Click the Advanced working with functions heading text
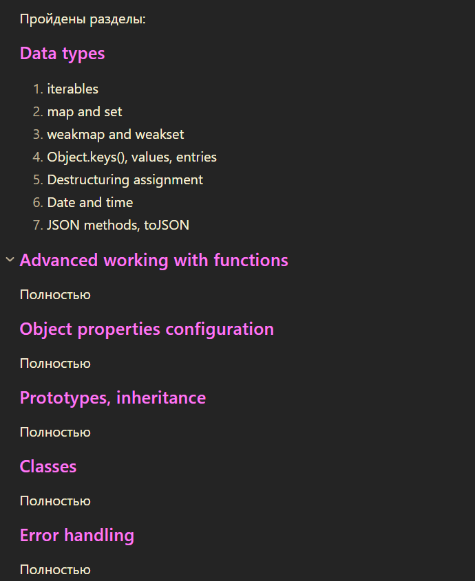475x581 pixels. [x=154, y=261]
